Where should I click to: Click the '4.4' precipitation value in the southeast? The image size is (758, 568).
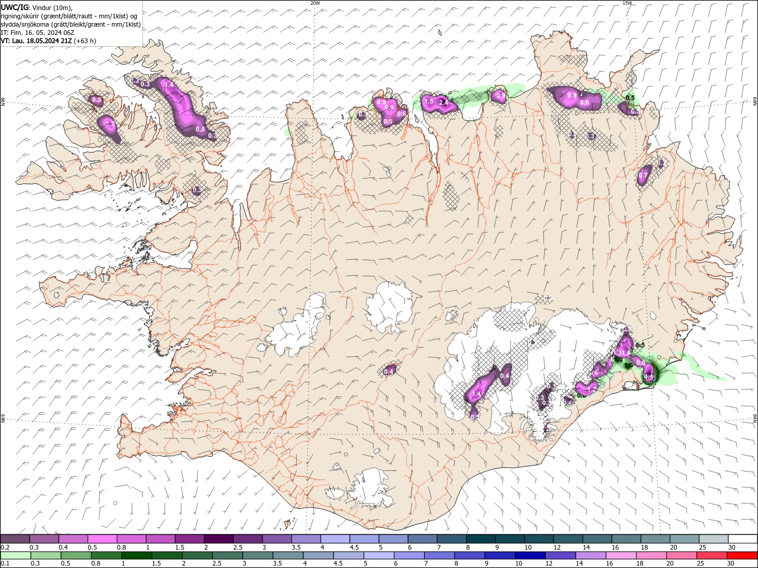coord(648,376)
